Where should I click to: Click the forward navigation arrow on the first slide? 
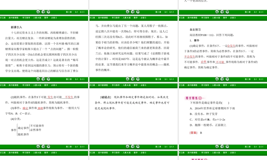point(48,12)
